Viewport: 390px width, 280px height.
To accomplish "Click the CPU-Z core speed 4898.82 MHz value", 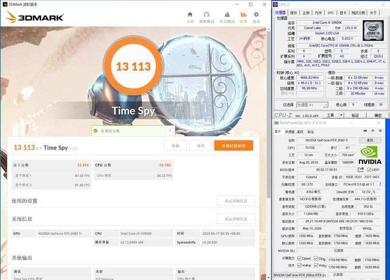I will pos(309,78).
